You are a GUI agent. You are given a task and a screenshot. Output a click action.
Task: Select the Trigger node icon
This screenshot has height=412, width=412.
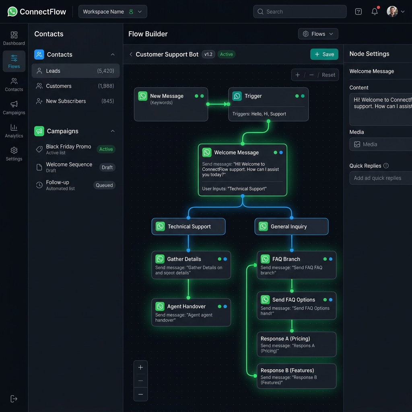tap(237, 96)
